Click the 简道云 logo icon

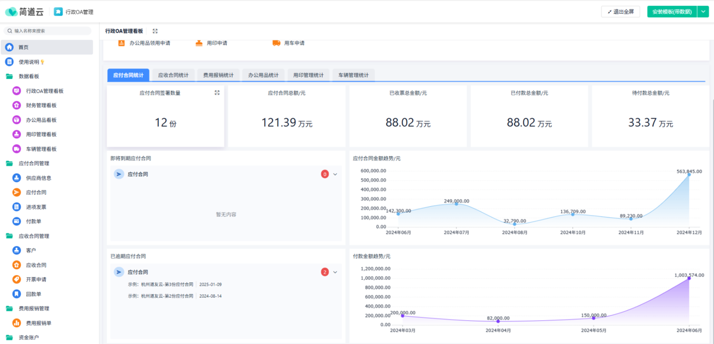[11, 12]
